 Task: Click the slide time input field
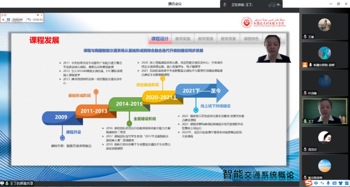tap(18, 19)
